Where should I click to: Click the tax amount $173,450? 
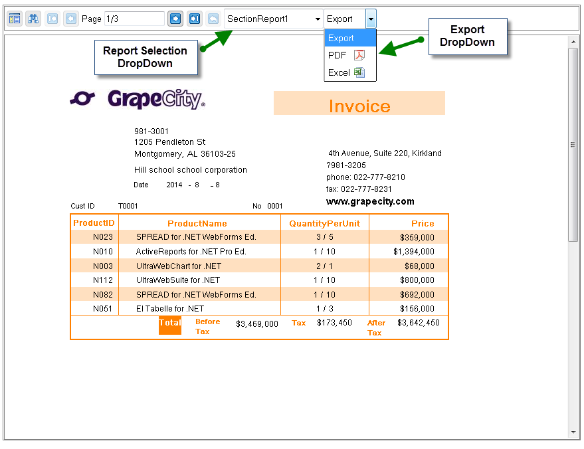coord(334,322)
